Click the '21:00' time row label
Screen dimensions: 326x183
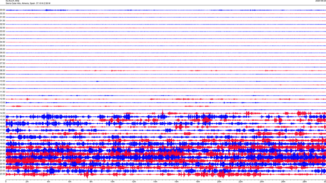(x=2, y=157)
